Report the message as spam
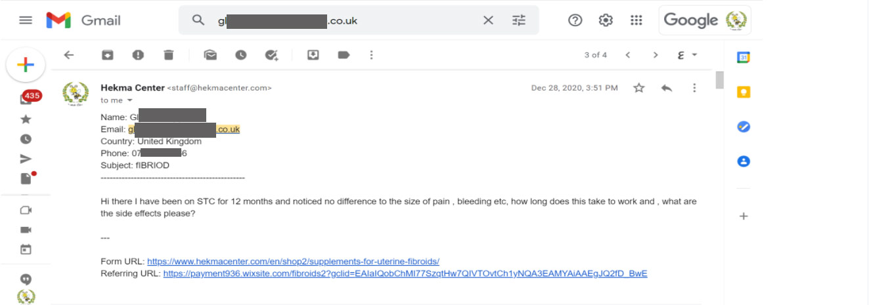 point(138,55)
